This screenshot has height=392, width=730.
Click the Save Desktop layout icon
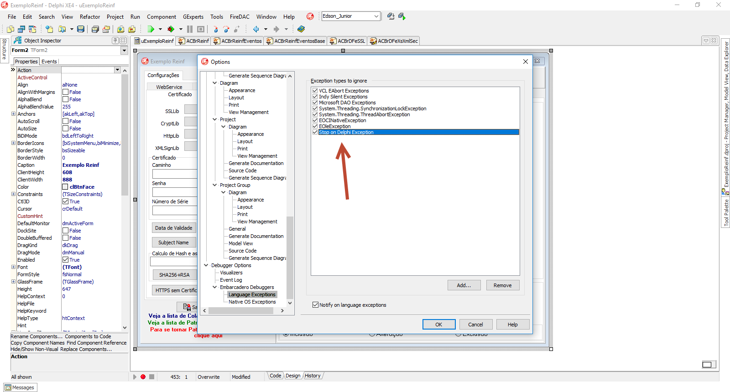(391, 16)
